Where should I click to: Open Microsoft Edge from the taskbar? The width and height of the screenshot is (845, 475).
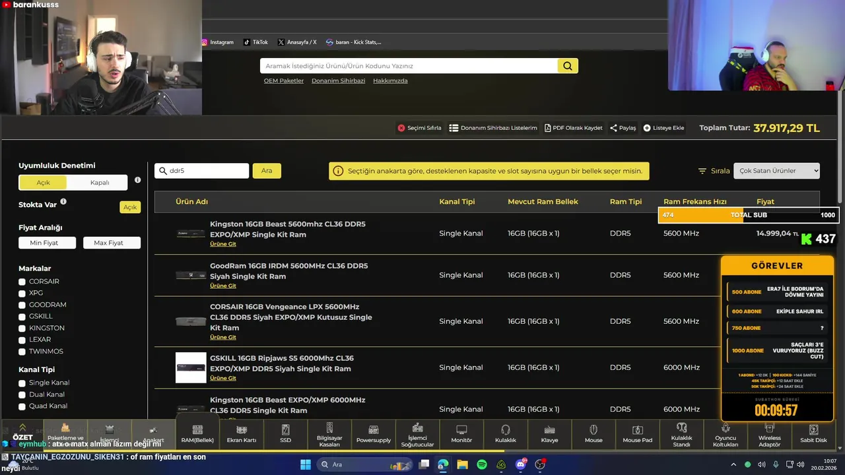pos(443,464)
